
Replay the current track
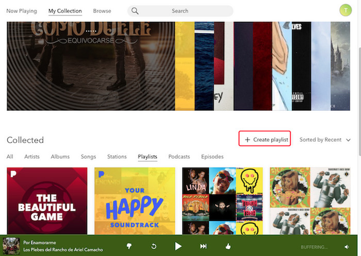(154, 246)
